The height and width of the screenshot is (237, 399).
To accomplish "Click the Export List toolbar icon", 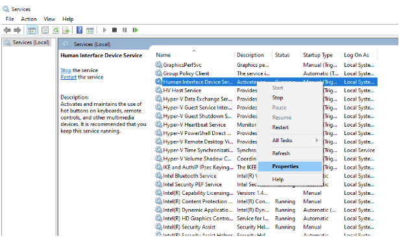I will coord(66,31).
